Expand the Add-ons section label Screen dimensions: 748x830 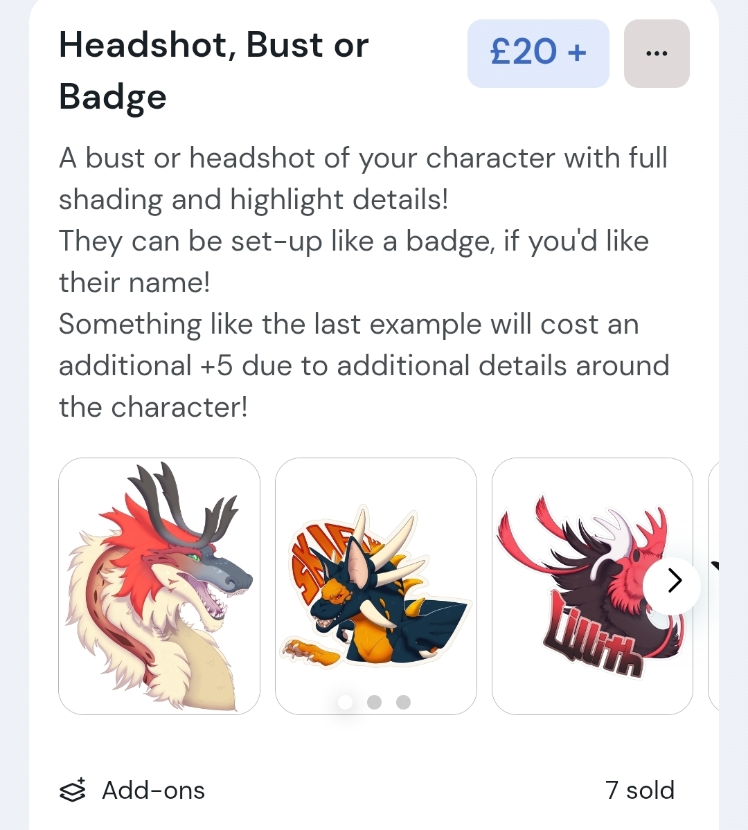[x=153, y=790]
